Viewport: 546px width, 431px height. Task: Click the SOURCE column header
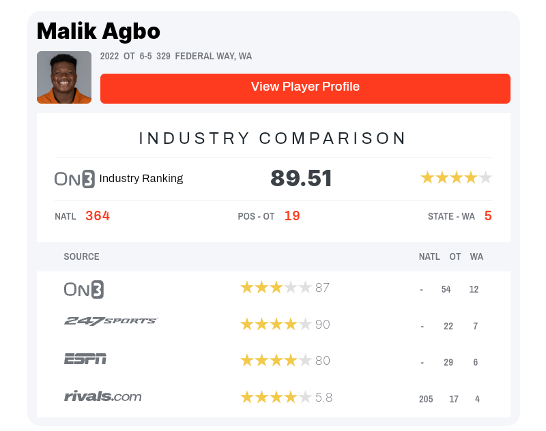click(x=81, y=257)
